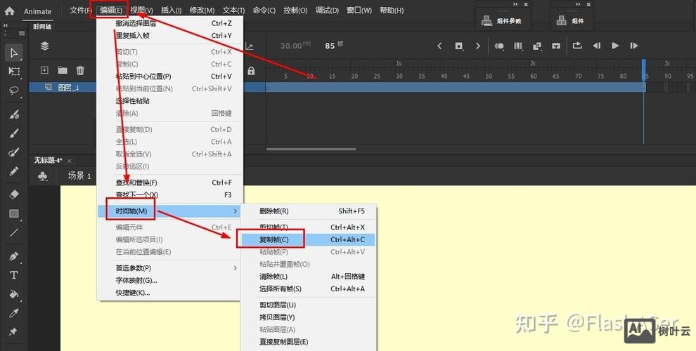The height and width of the screenshot is (351, 696).
Task: Select the Text (T) tool
Action: click(14, 275)
